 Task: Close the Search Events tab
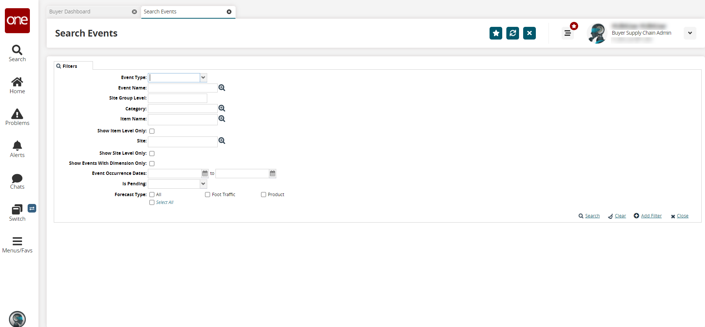coord(229,12)
